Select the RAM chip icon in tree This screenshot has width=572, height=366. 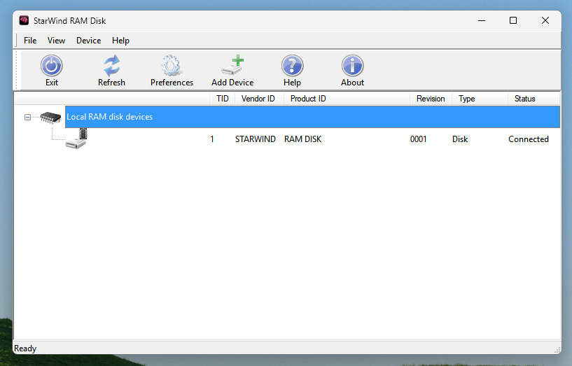click(51, 117)
